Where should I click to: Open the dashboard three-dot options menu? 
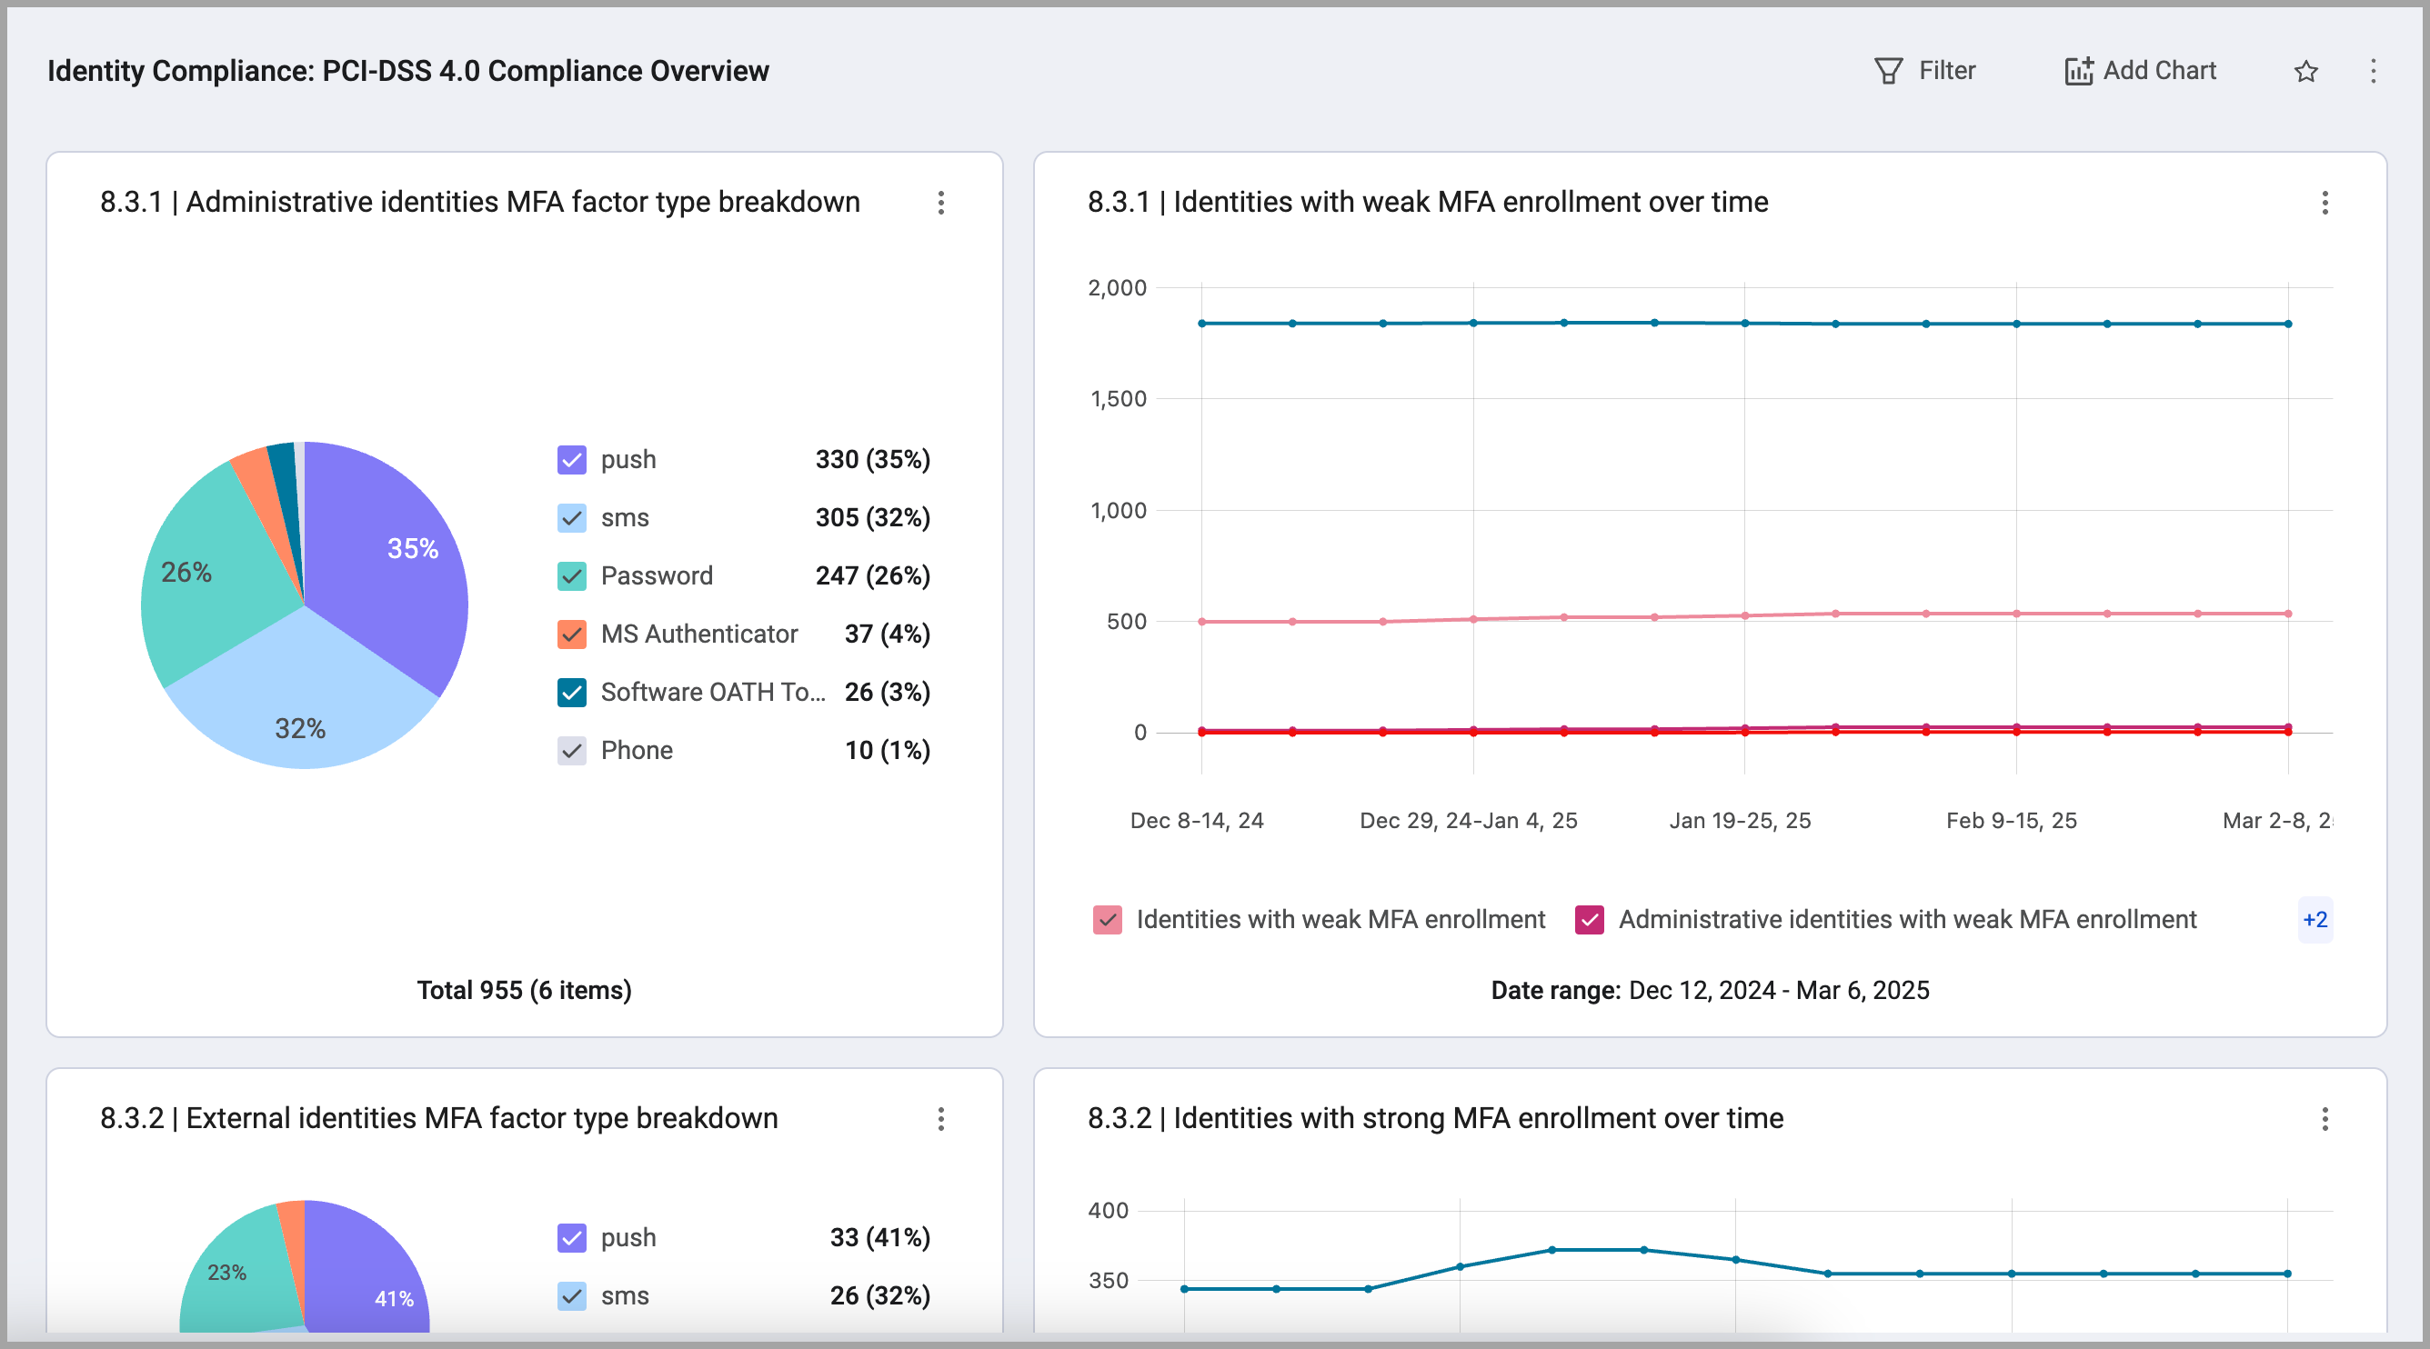pyautogui.click(x=2374, y=71)
